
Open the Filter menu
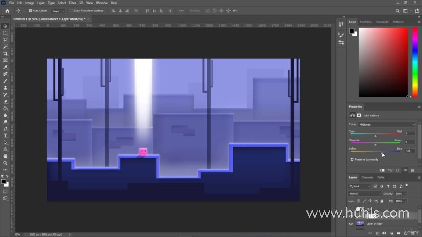pyautogui.click(x=73, y=3)
